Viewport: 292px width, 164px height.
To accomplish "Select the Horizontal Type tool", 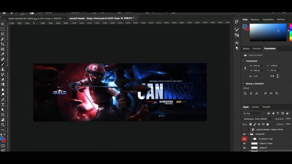I will (3, 105).
